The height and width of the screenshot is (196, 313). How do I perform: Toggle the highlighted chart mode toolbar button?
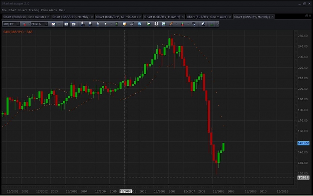pos(66,24)
